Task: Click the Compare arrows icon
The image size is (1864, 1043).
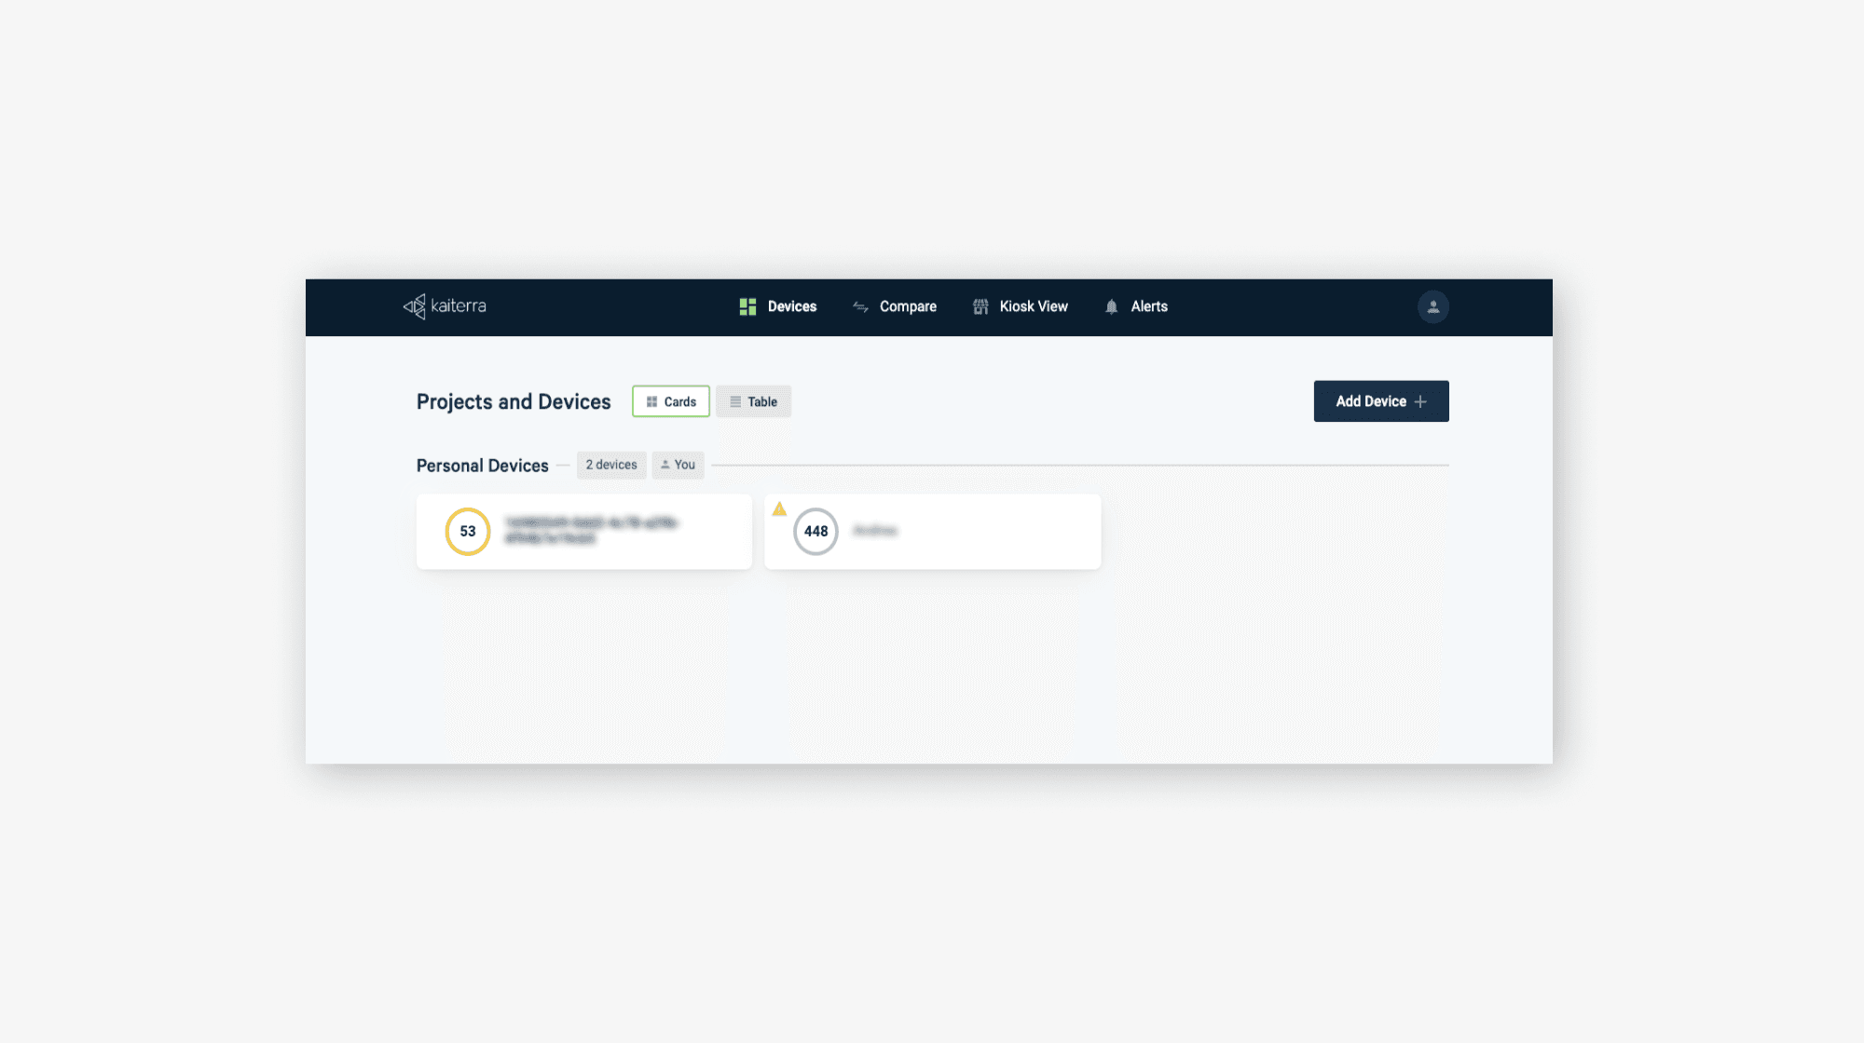Action: tap(860, 307)
